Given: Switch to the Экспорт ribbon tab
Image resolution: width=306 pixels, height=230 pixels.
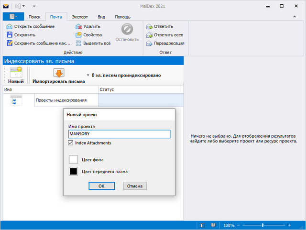Looking at the screenshot, I should [x=80, y=16].
